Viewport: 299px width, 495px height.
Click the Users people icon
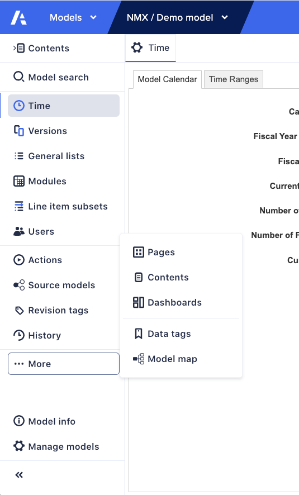tap(18, 231)
